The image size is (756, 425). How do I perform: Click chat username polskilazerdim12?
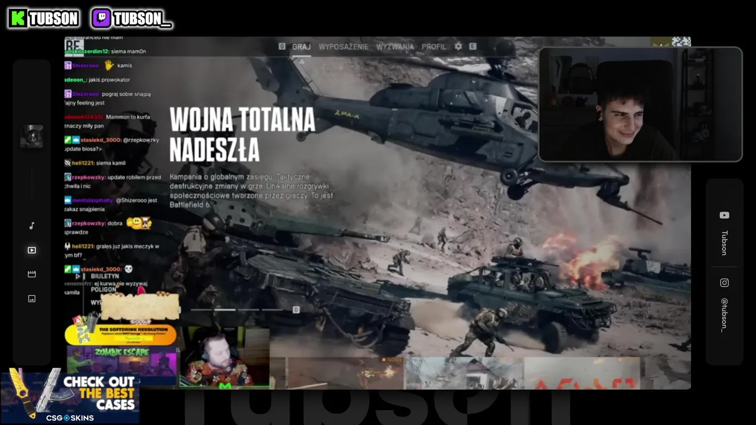click(x=87, y=51)
